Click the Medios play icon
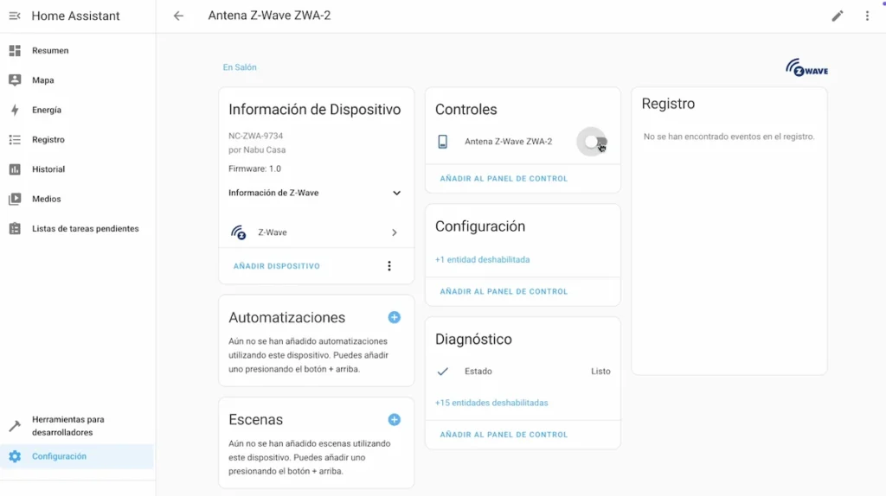The width and height of the screenshot is (886, 496). coord(15,199)
